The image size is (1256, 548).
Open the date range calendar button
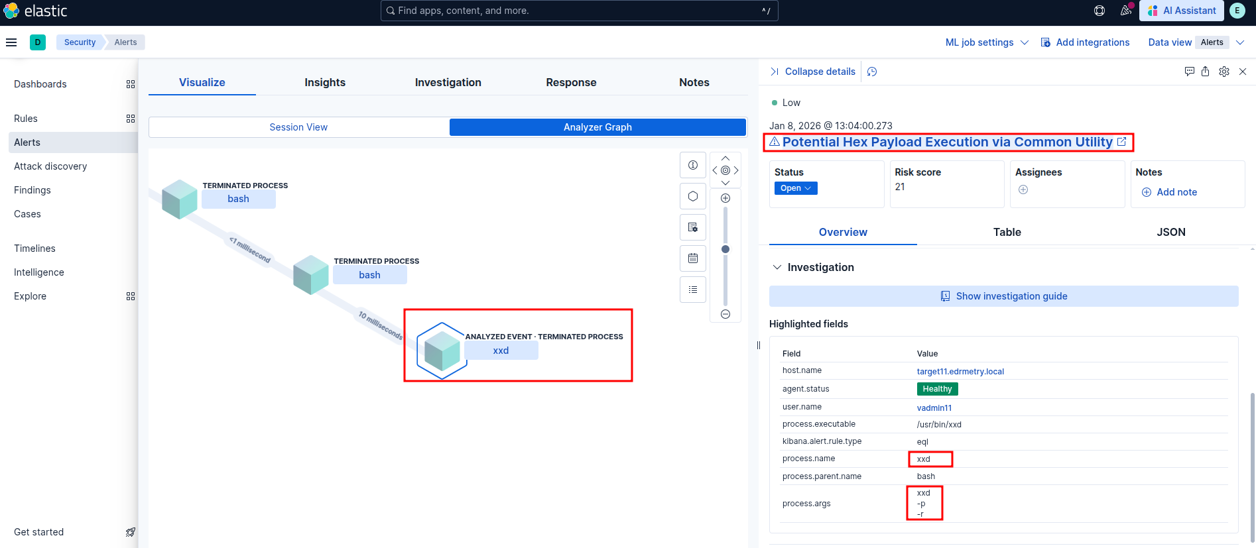click(x=692, y=258)
